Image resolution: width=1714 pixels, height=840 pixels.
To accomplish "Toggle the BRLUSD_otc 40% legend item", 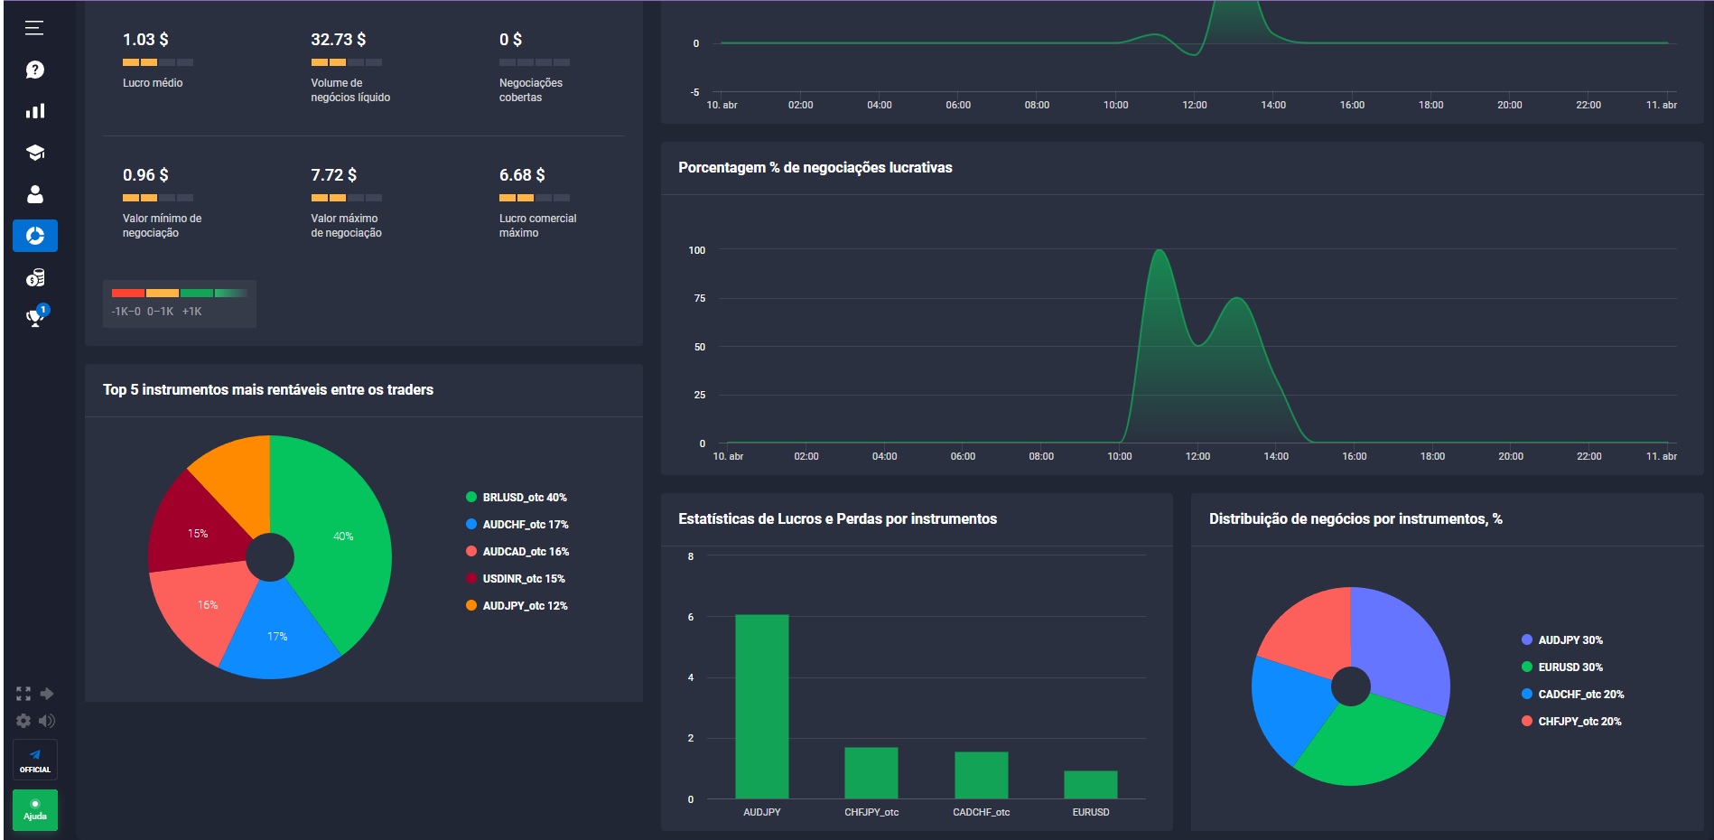I will pos(516,497).
